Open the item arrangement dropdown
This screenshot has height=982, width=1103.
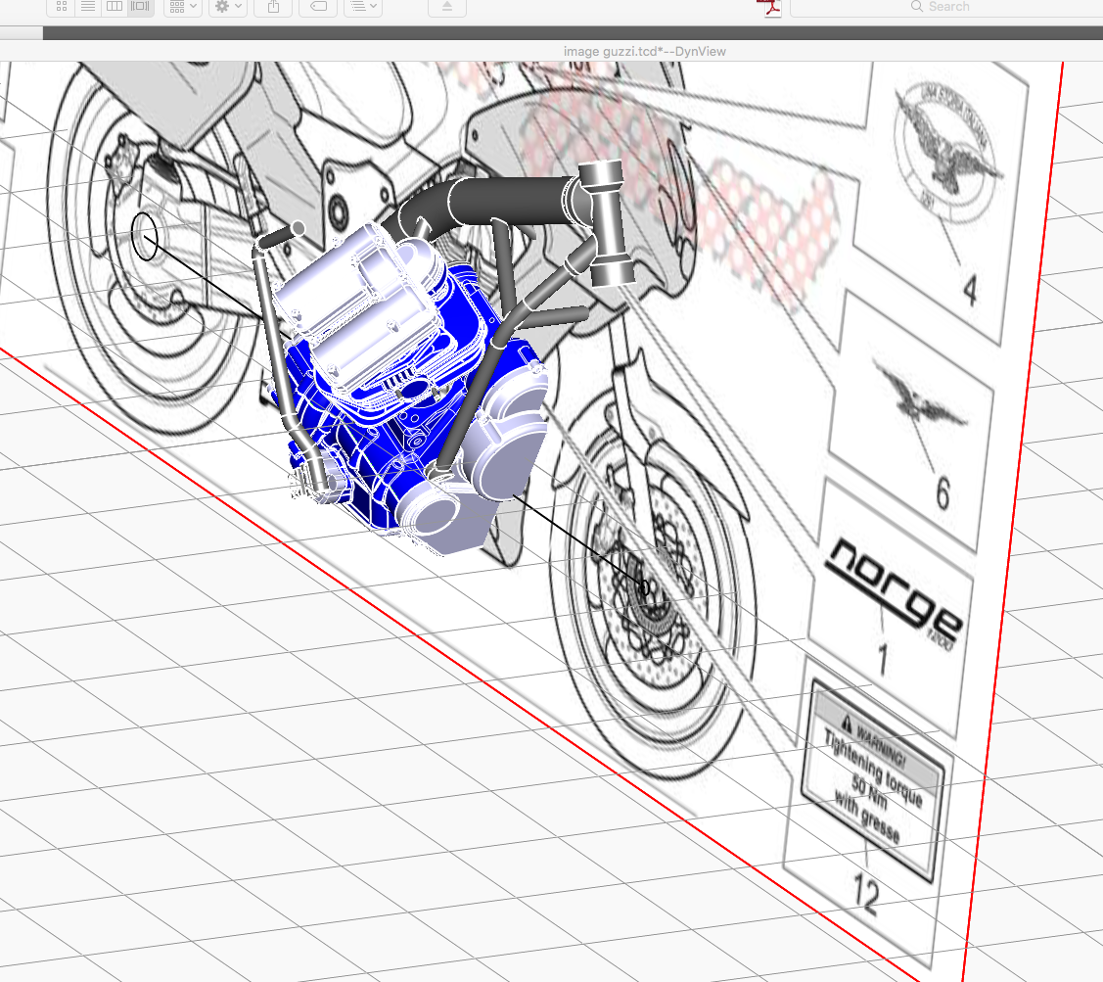tap(183, 6)
